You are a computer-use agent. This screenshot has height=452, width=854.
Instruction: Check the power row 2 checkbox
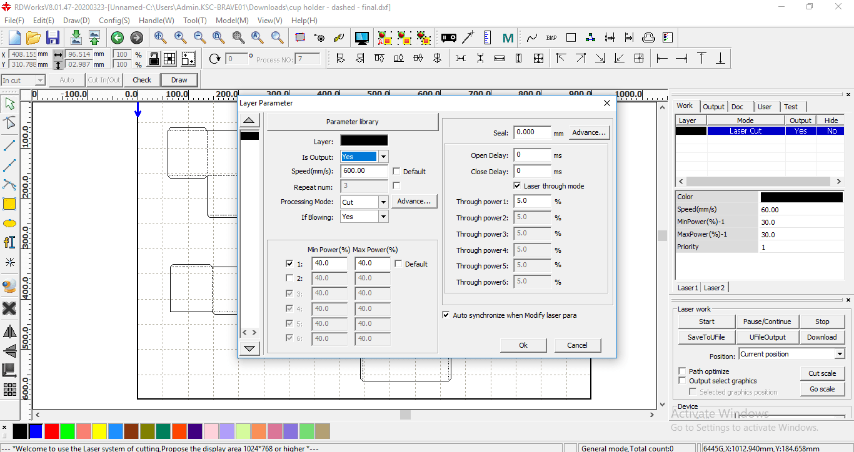coord(289,278)
